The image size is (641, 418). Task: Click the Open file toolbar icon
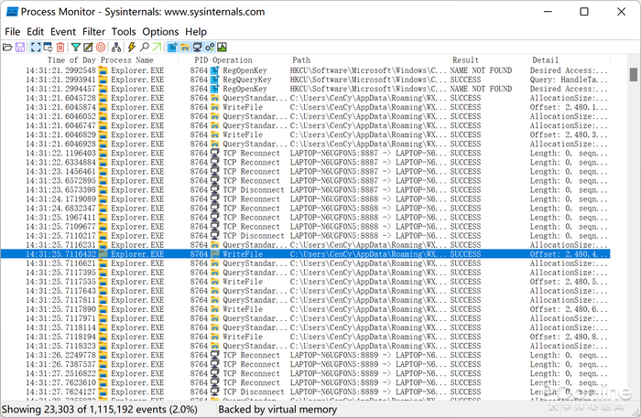(x=7, y=47)
